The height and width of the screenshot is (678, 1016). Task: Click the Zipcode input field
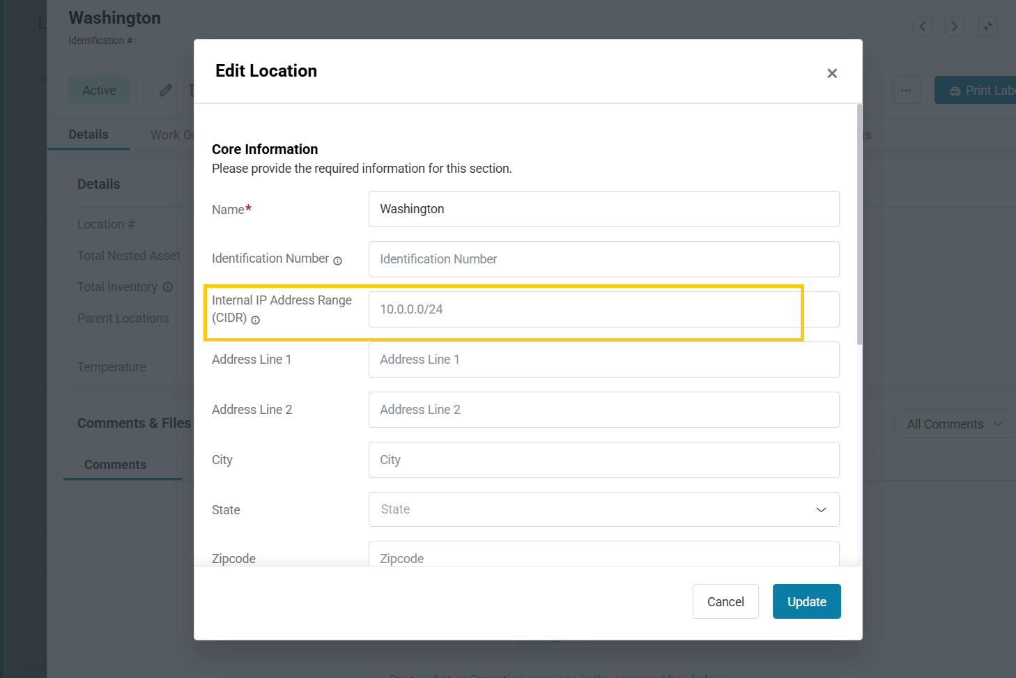[604, 554]
